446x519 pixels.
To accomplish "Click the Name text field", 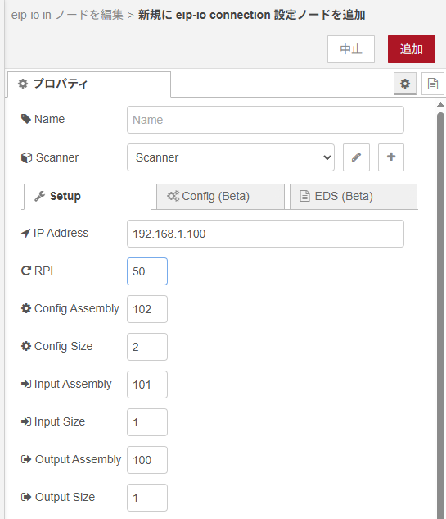I will [265, 120].
